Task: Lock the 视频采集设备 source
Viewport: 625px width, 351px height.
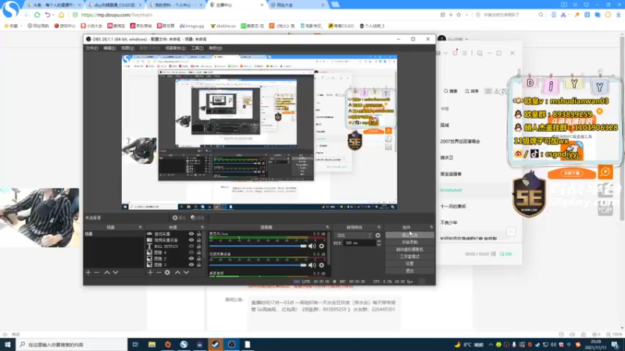Action: point(198,240)
